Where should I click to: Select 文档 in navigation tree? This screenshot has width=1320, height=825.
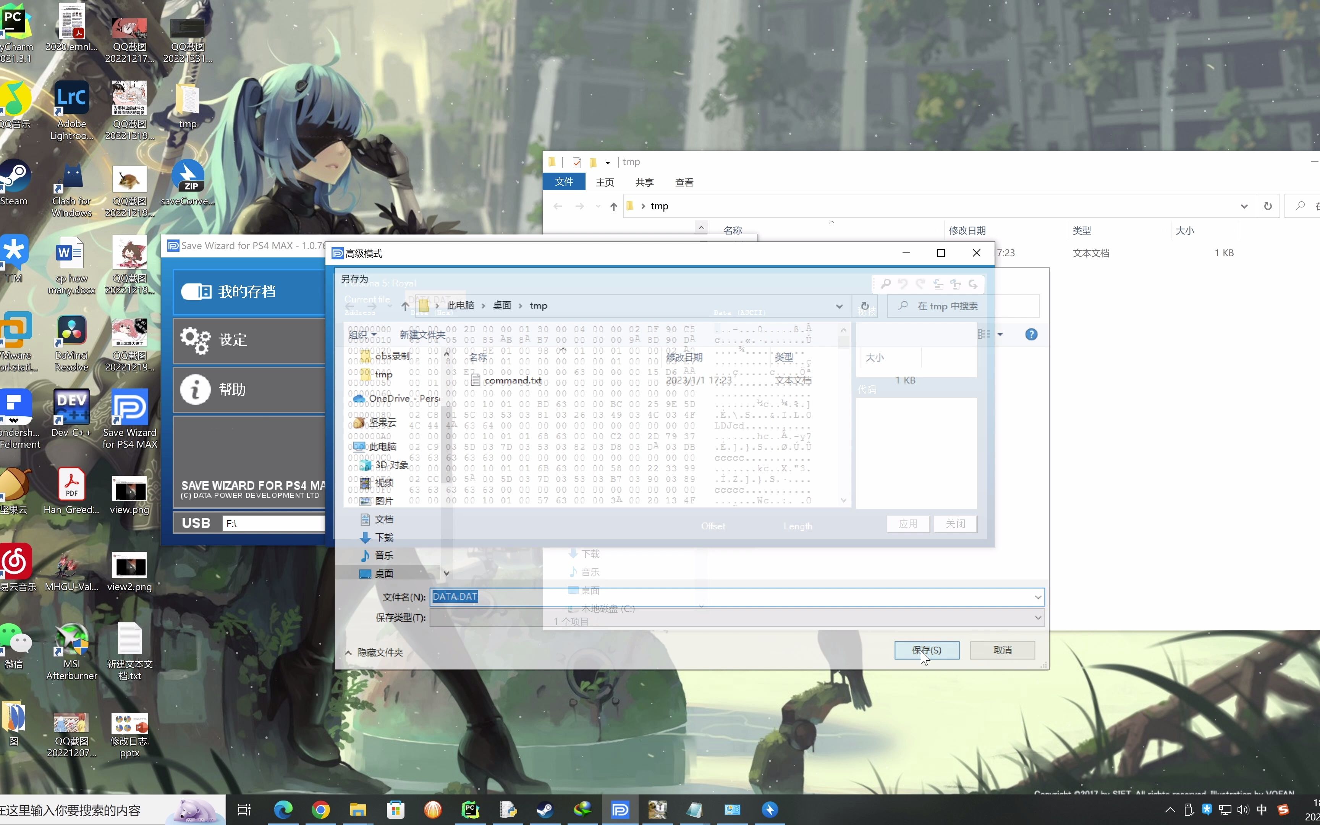[377, 519]
